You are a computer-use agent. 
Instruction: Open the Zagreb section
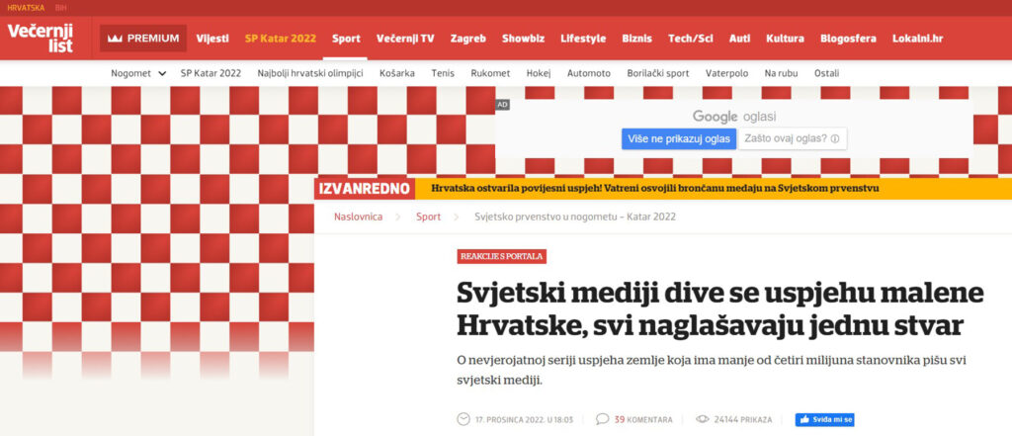pos(467,39)
